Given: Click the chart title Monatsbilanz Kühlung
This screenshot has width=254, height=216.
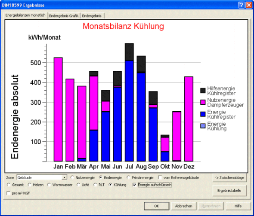Looking at the screenshot, I should click(123, 26).
